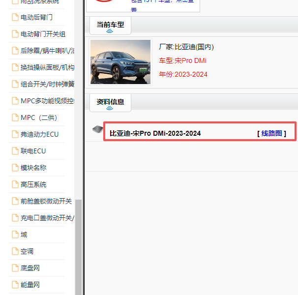This screenshot has width=298, height=295.
Task: Click the file icon beside 底盘网
Action: [15, 268]
